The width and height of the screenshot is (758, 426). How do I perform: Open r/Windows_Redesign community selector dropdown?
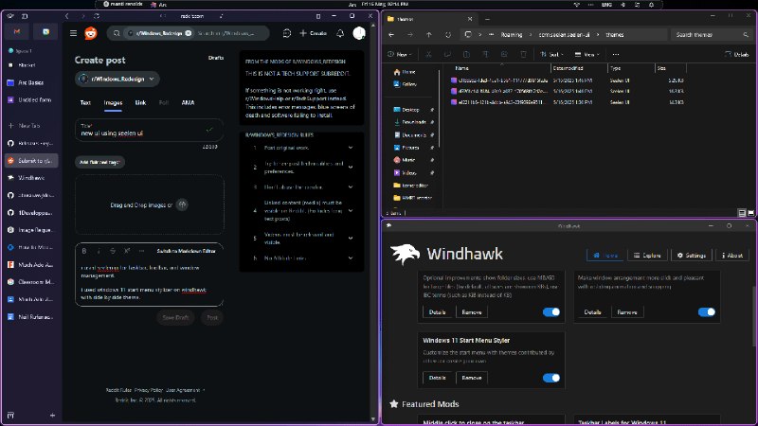coord(117,79)
